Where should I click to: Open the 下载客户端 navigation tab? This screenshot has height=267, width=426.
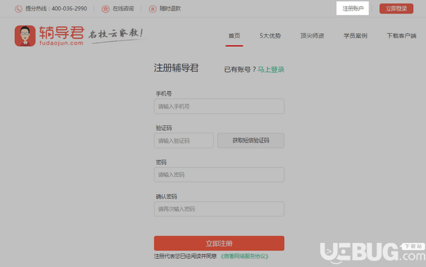tap(402, 36)
